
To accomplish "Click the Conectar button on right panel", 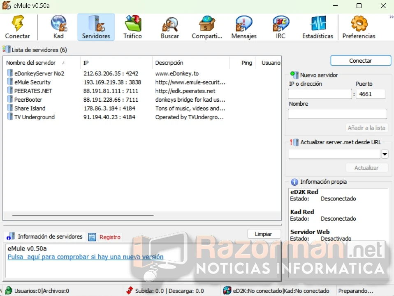I will point(361,61).
